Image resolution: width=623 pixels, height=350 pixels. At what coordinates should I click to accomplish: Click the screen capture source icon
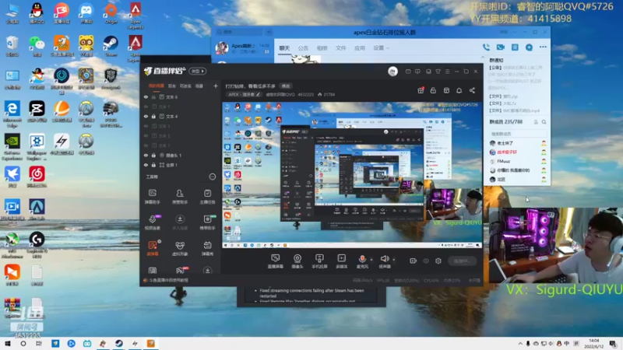point(276,261)
